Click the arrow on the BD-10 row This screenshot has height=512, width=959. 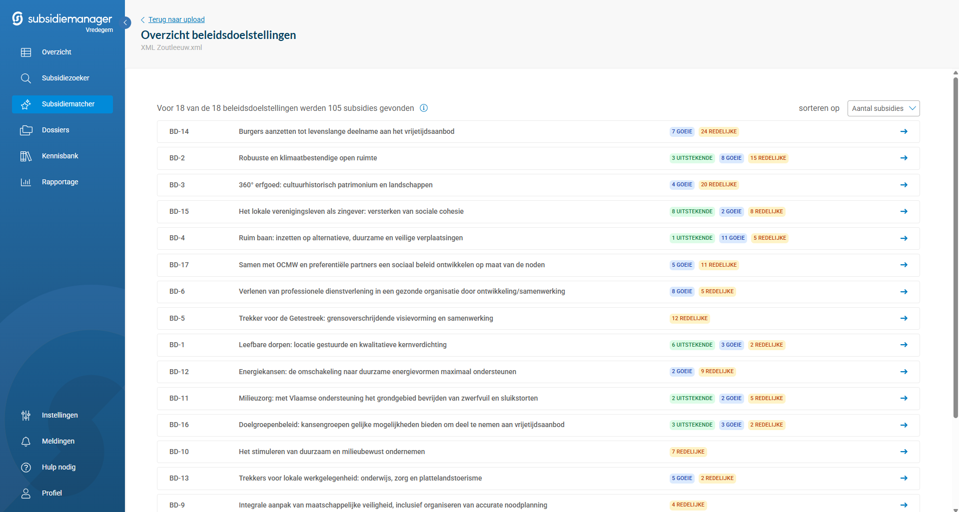[x=904, y=452]
